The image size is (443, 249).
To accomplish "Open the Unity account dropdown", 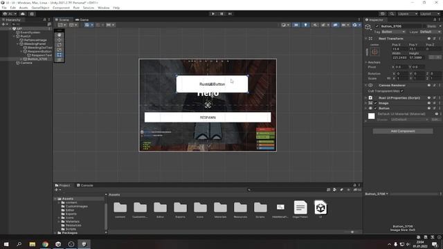I will tap(10, 14).
